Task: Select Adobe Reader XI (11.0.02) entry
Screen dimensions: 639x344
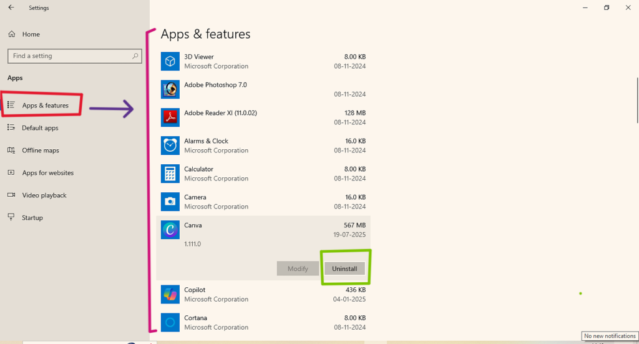Action: pos(263,117)
